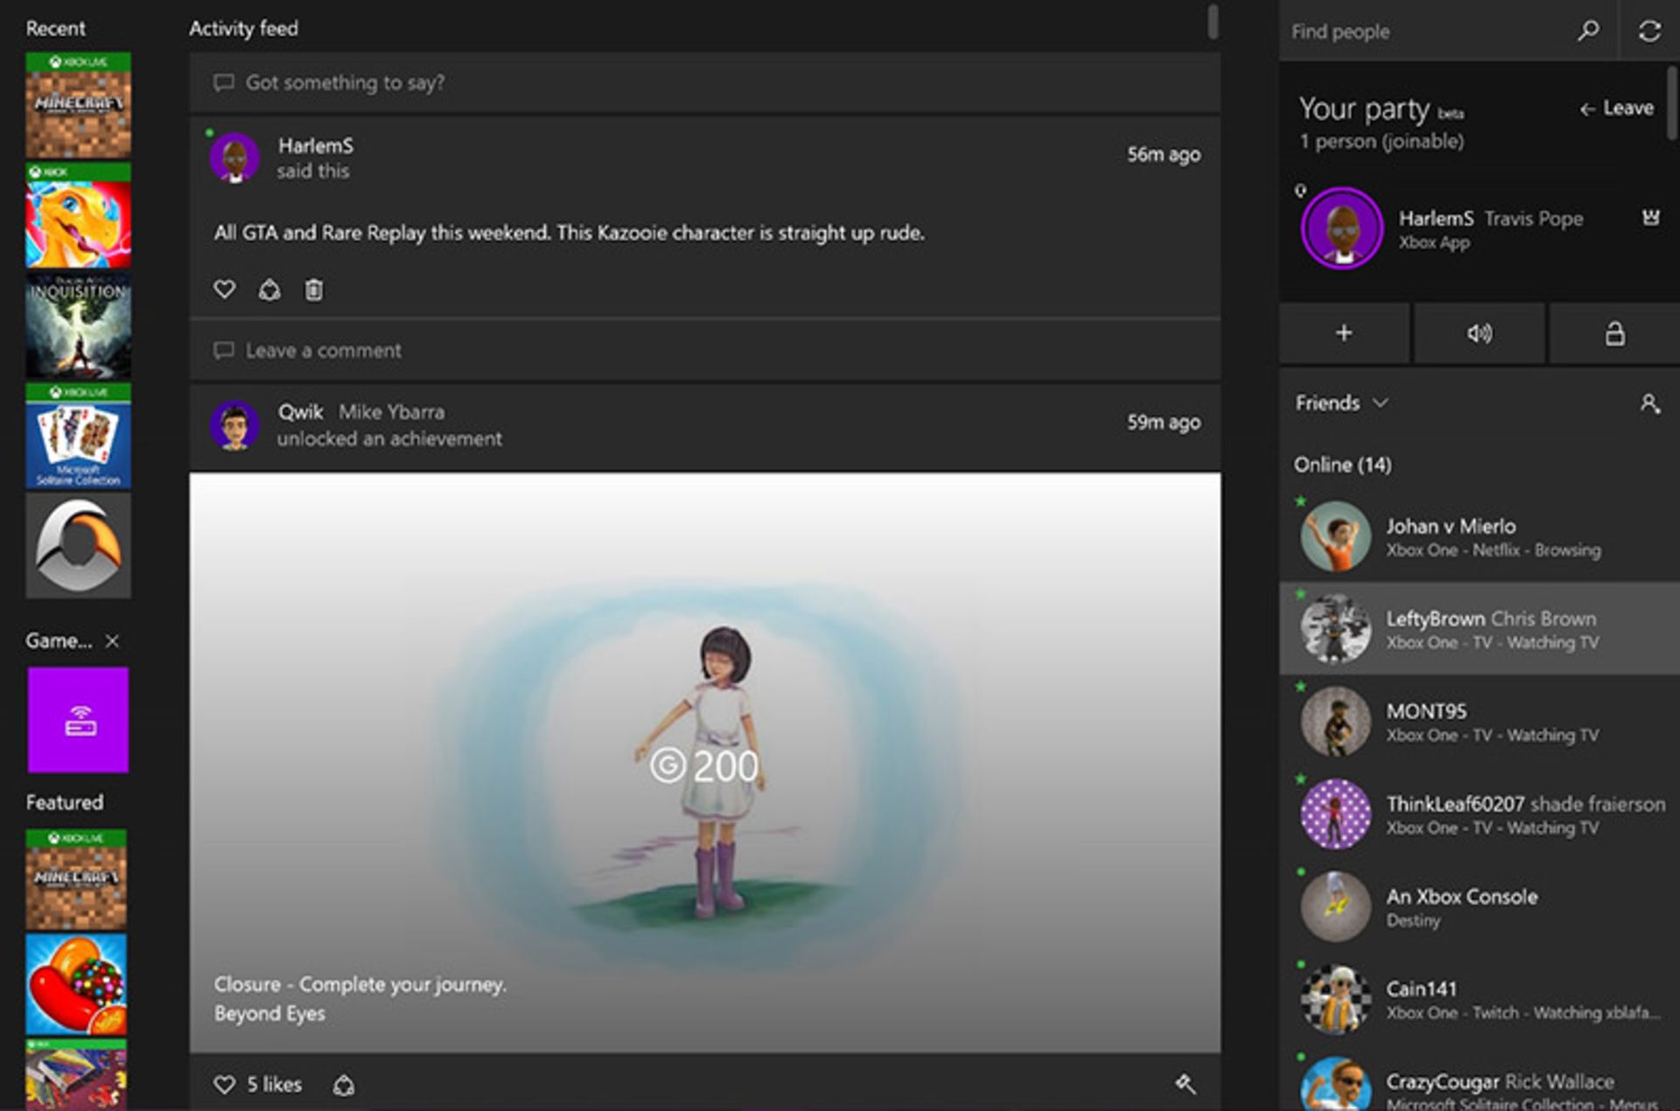Select An Xbox Console playing Destiny
This screenshot has height=1111, width=1680.
[1480, 906]
